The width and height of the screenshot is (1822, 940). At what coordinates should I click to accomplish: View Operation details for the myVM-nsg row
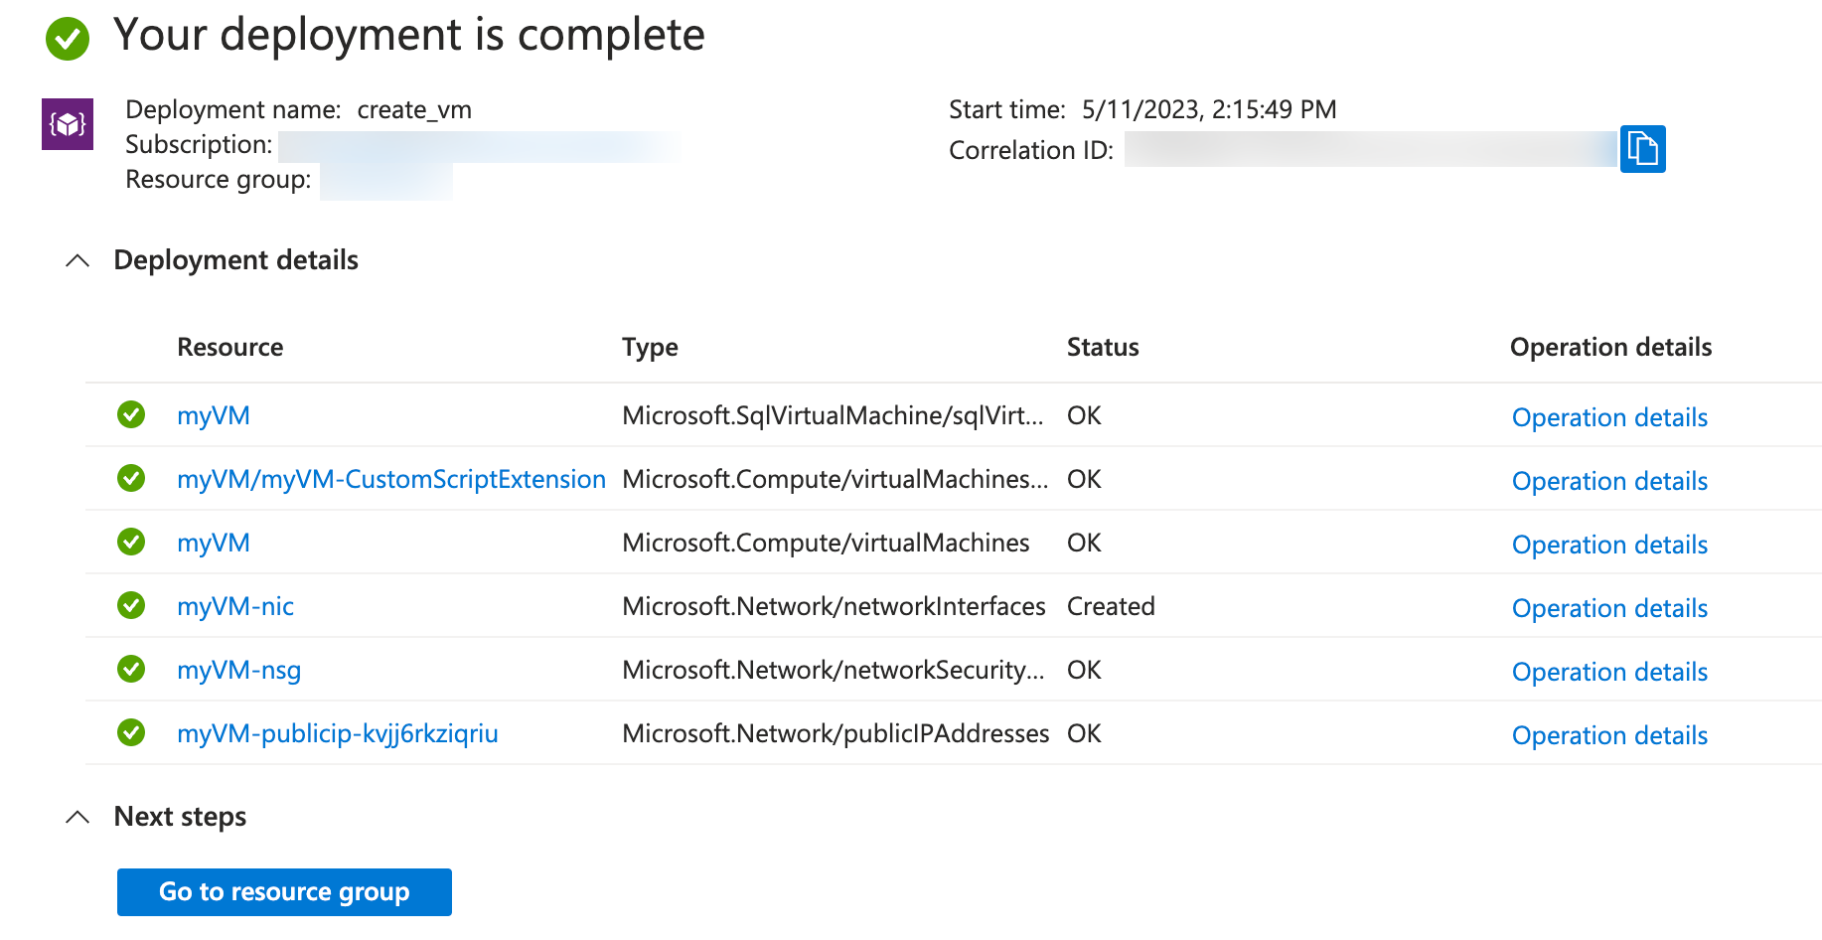click(x=1609, y=672)
